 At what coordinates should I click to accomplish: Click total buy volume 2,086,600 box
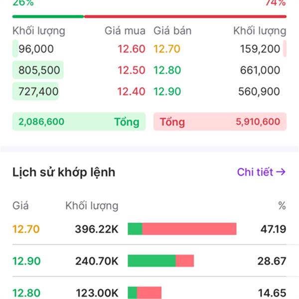pos(79,122)
